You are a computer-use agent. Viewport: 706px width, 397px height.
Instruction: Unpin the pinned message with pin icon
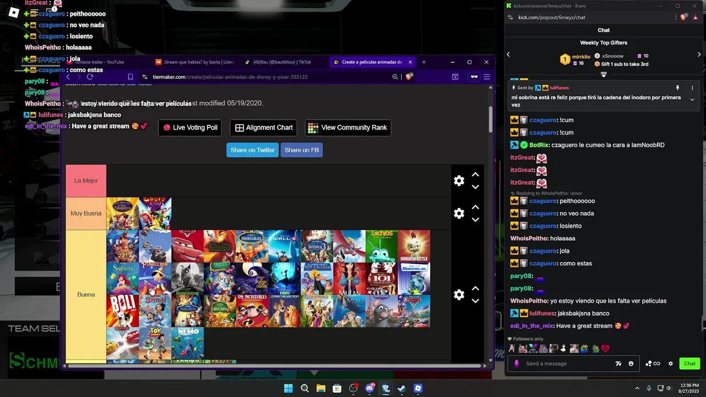pyautogui.click(x=677, y=88)
